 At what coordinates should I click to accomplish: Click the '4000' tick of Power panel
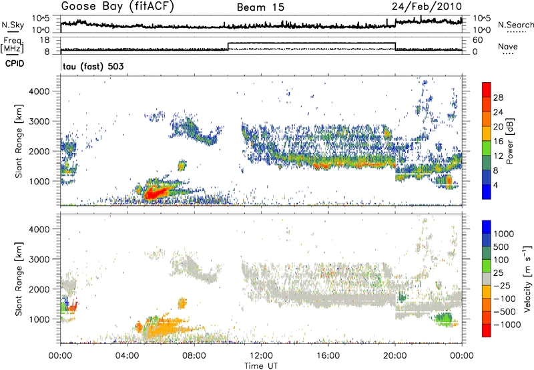point(39,91)
